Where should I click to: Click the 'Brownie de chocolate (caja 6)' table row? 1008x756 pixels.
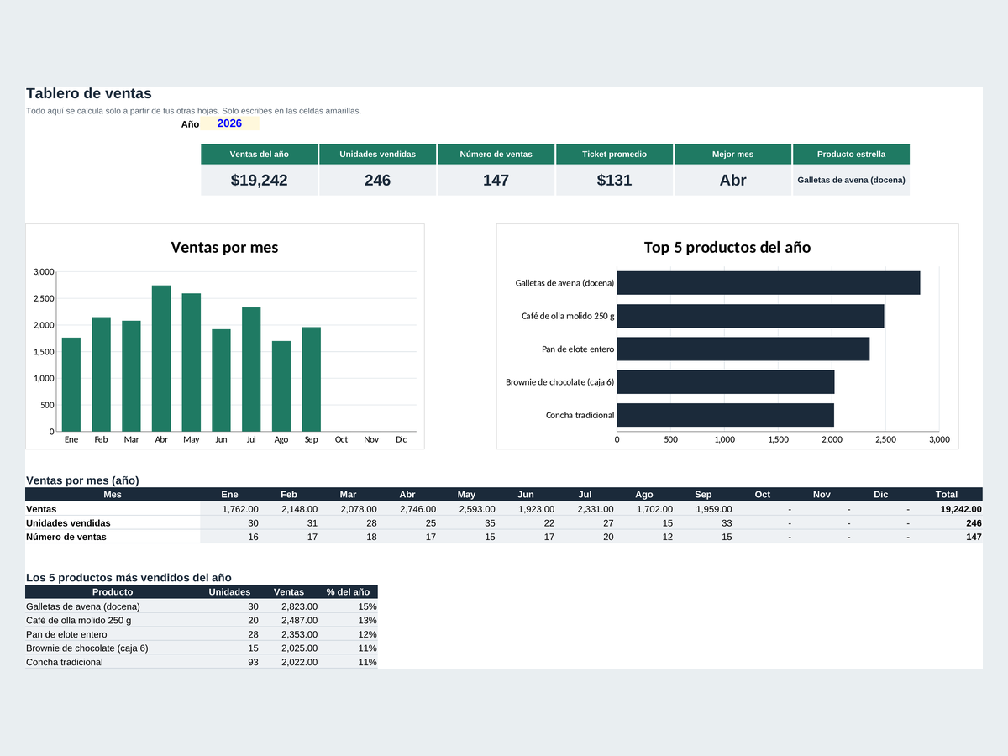202,648
